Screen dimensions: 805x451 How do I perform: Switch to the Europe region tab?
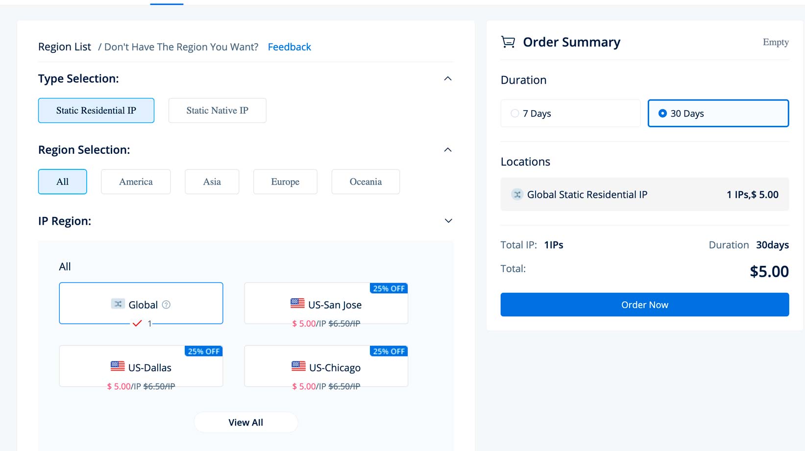point(285,182)
